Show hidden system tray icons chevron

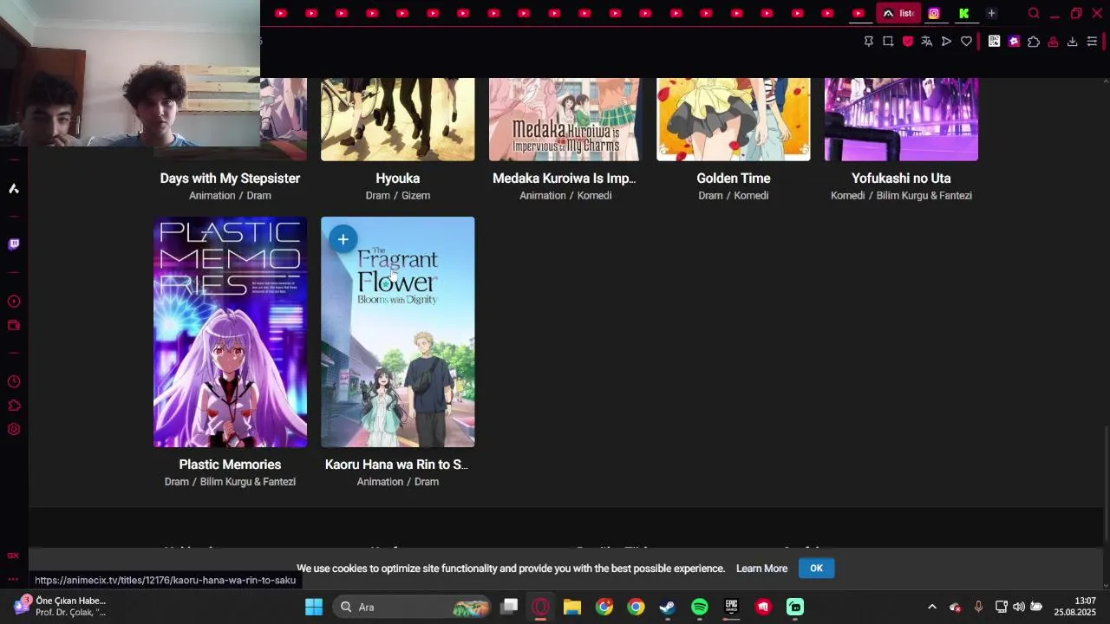click(932, 607)
